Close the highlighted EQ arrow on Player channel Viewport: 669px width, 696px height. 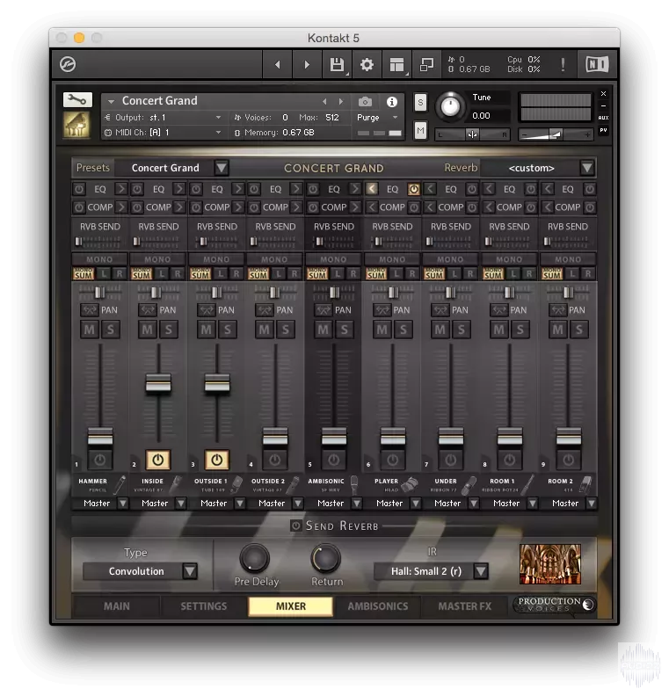coord(372,189)
